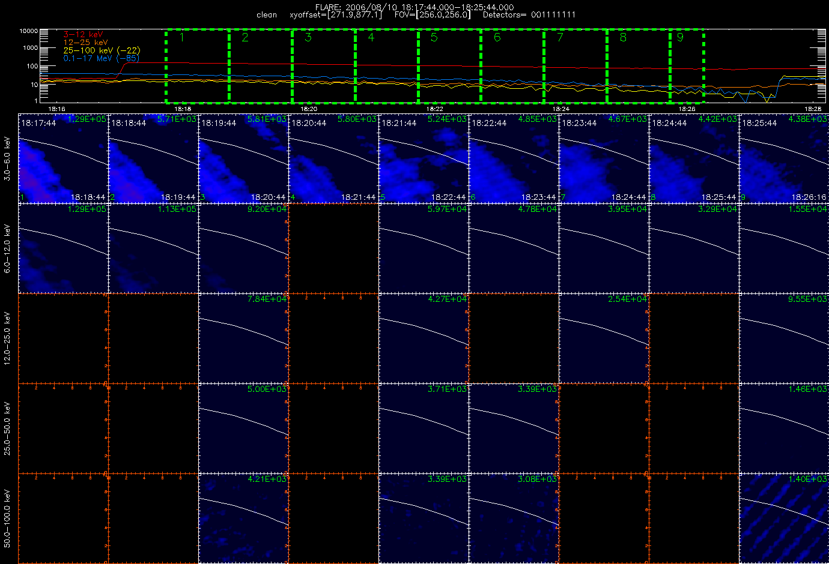Click the '18:26' time axis label

pyautogui.click(x=687, y=109)
